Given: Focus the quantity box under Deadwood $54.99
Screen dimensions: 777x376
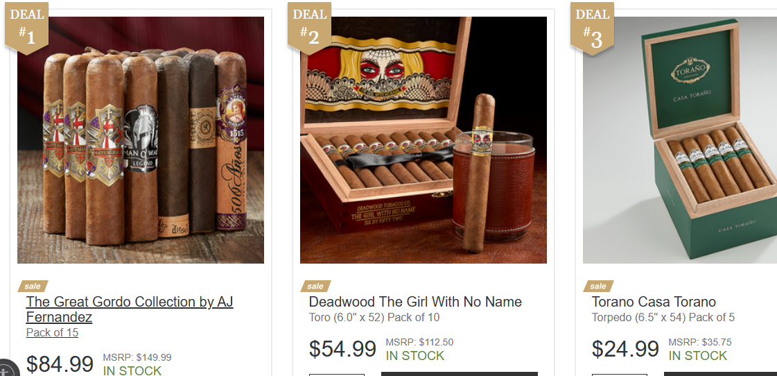Looking at the screenshot, I should click(336, 375).
